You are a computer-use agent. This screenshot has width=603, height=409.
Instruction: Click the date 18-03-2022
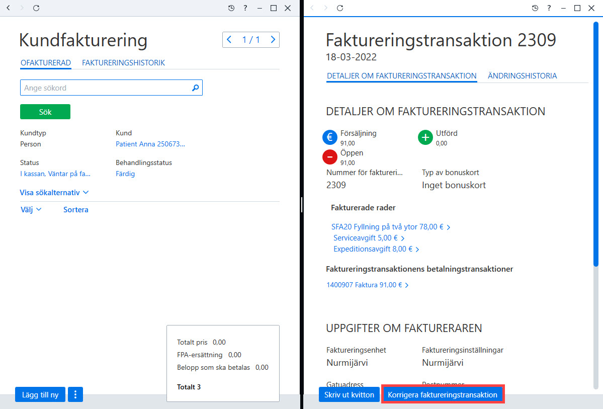point(351,57)
